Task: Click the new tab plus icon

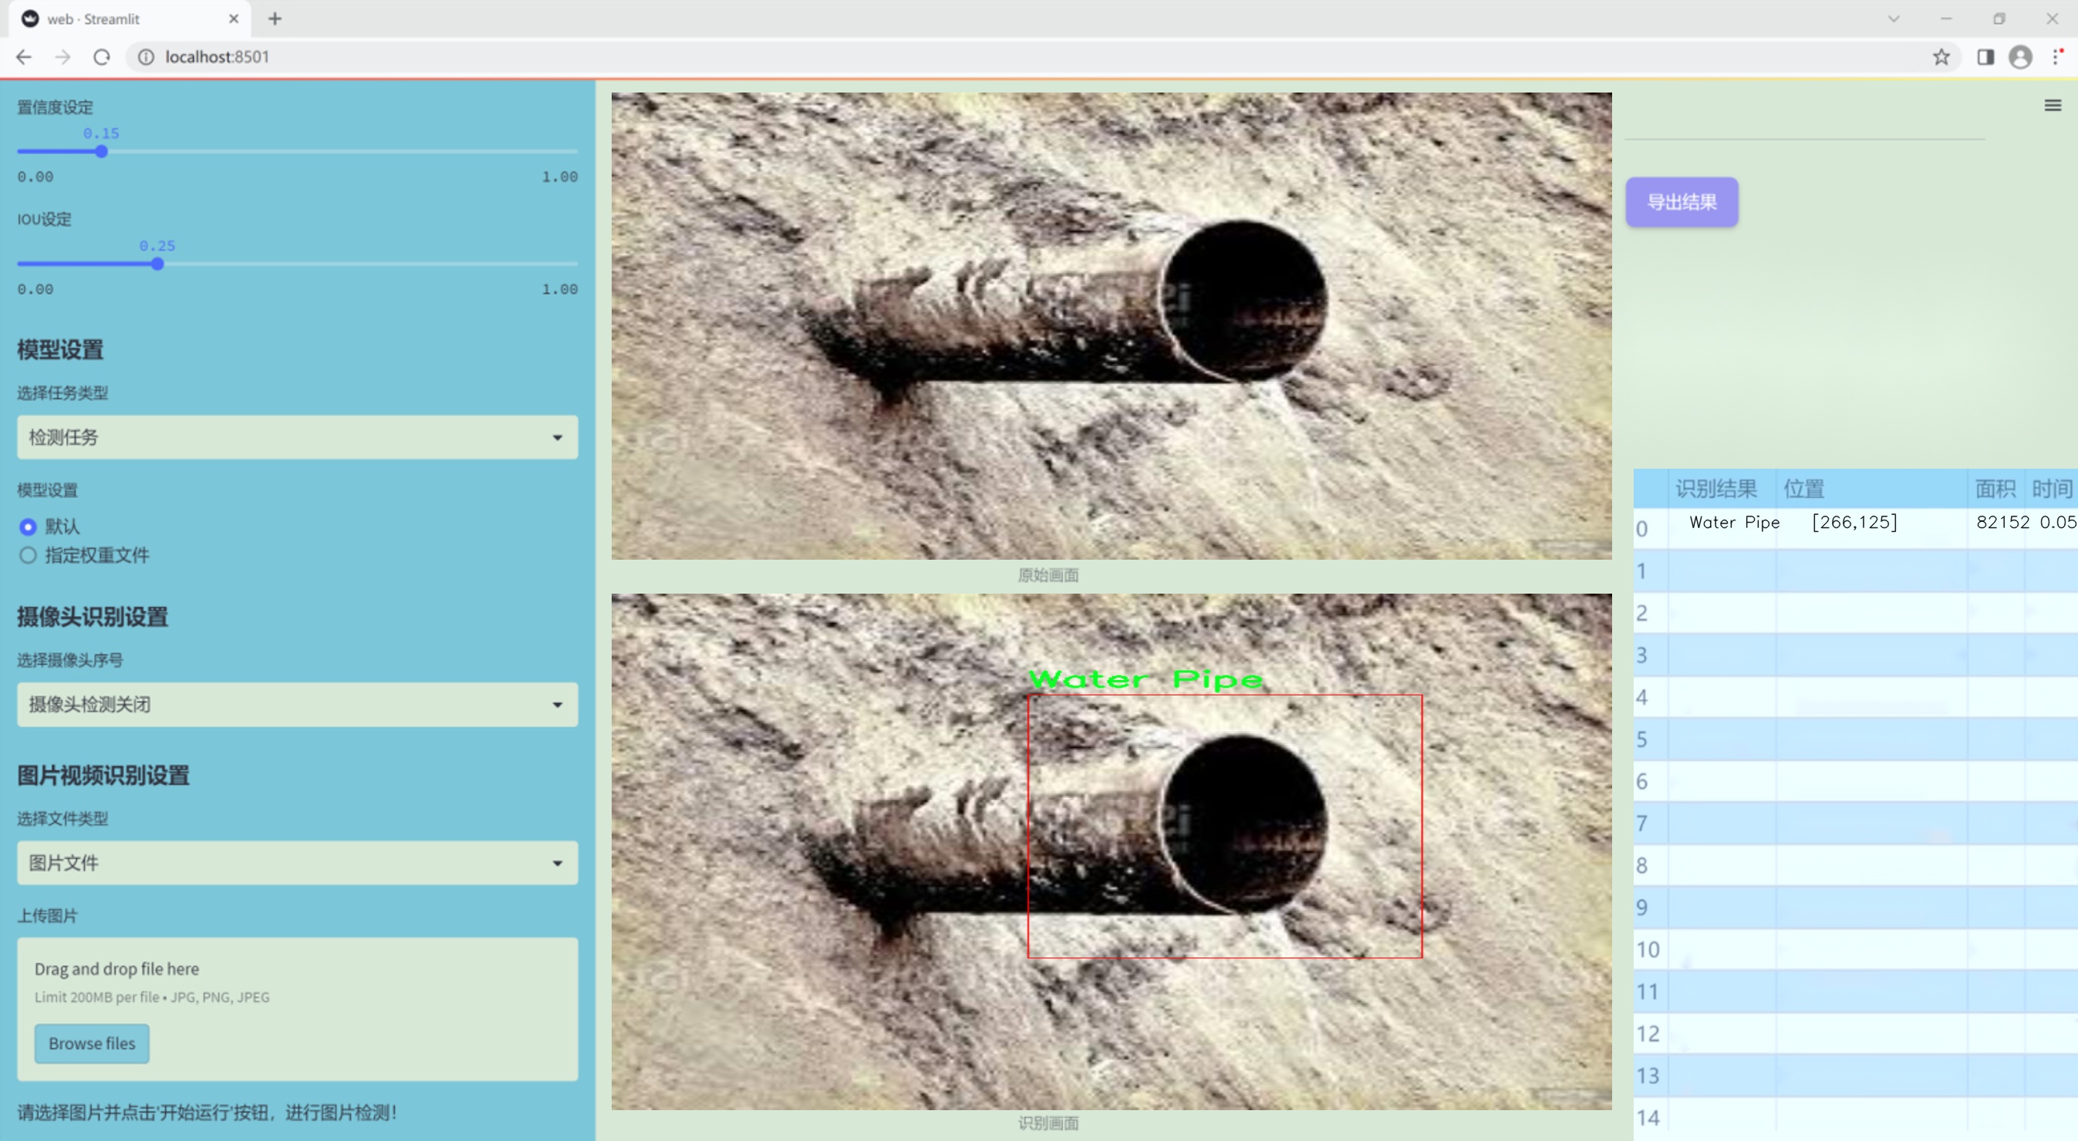Action: tap(275, 19)
